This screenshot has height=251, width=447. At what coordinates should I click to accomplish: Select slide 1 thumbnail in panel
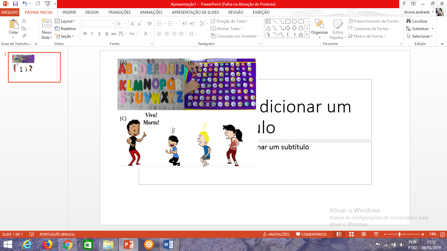pos(34,67)
